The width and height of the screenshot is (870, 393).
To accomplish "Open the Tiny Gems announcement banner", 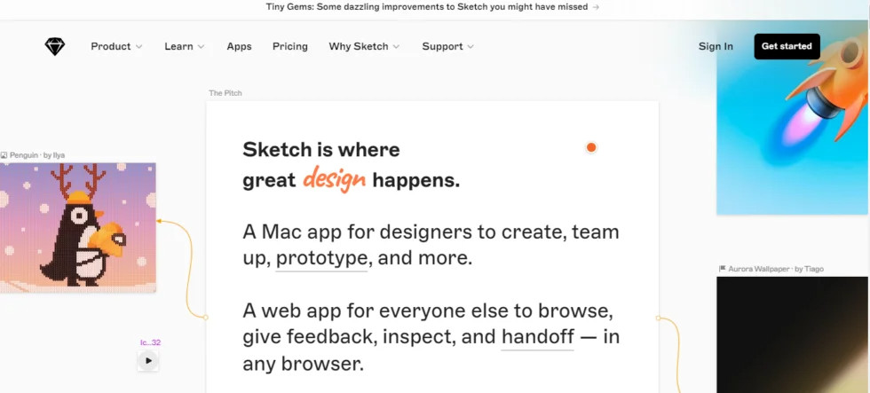I will point(432,7).
